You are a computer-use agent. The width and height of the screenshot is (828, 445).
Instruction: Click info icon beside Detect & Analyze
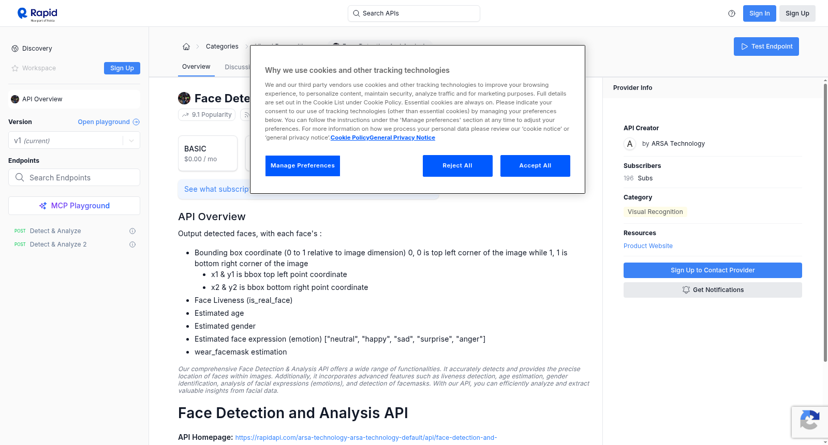coord(132,231)
